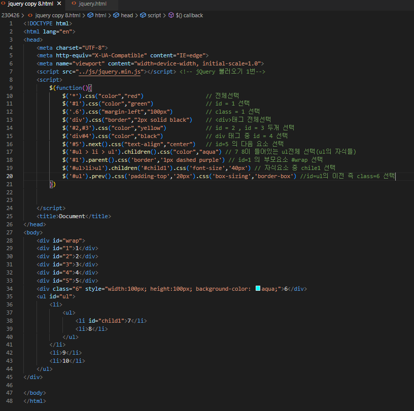Open the $() callback breadcrumb item
Screen dimensions: 414x411
[x=189, y=15]
